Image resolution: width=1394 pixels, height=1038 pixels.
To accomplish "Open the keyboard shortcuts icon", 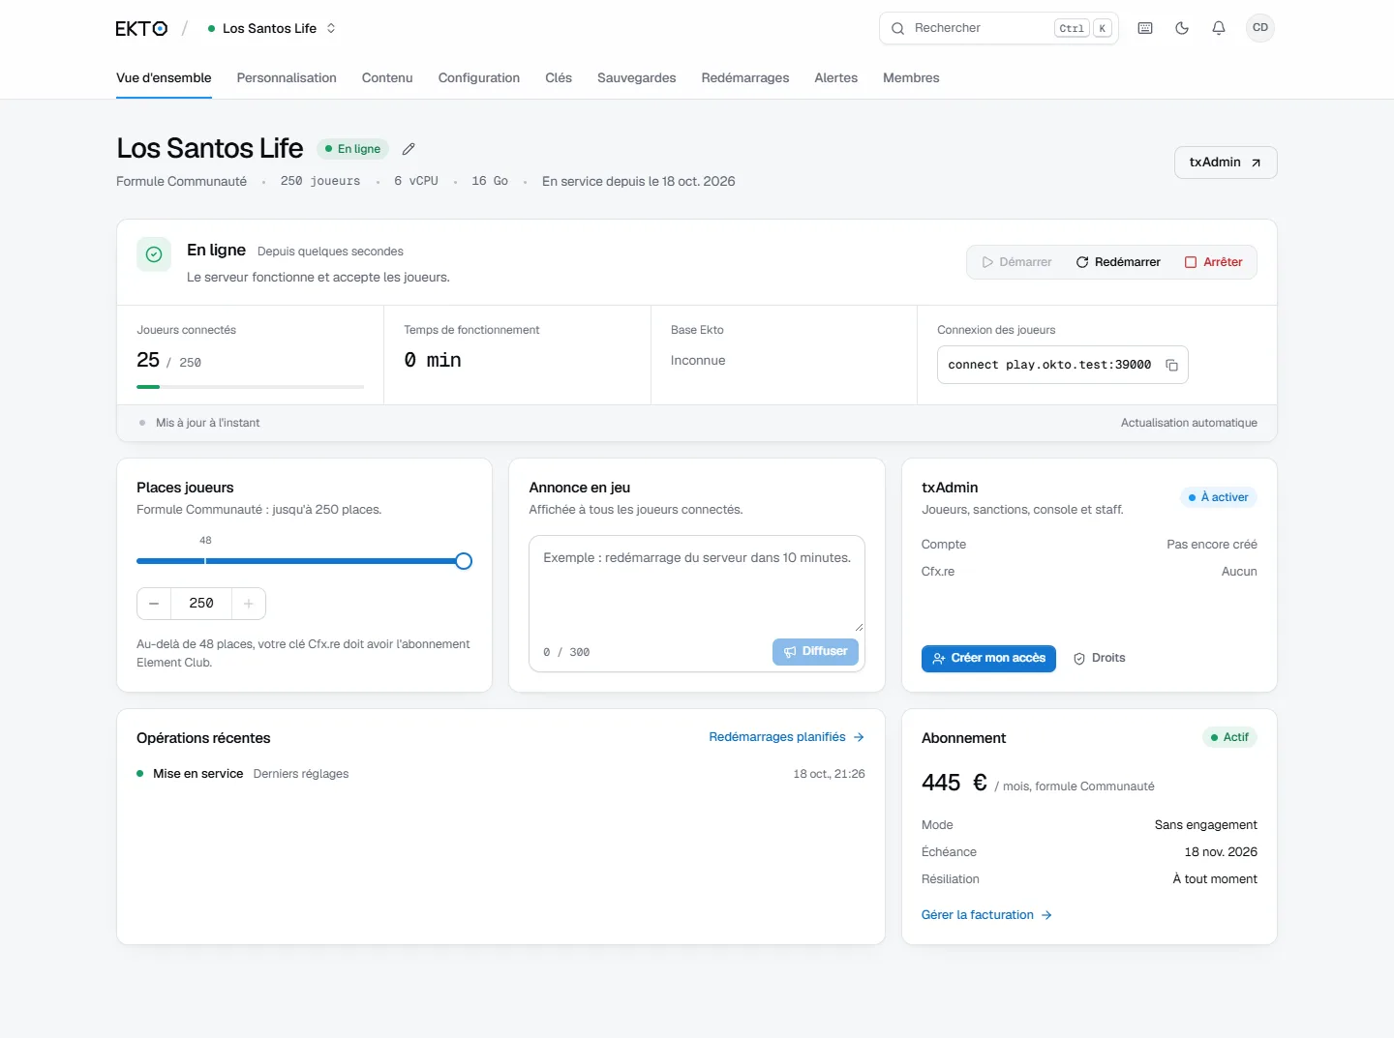I will pos(1145,28).
